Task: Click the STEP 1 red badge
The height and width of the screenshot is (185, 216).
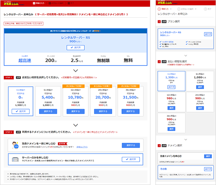Action: tap(8, 77)
